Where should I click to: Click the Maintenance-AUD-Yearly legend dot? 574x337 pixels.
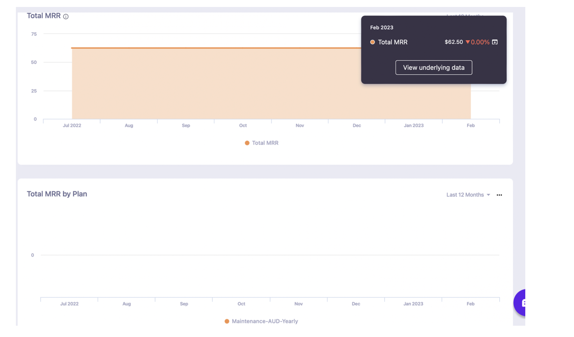pos(227,321)
